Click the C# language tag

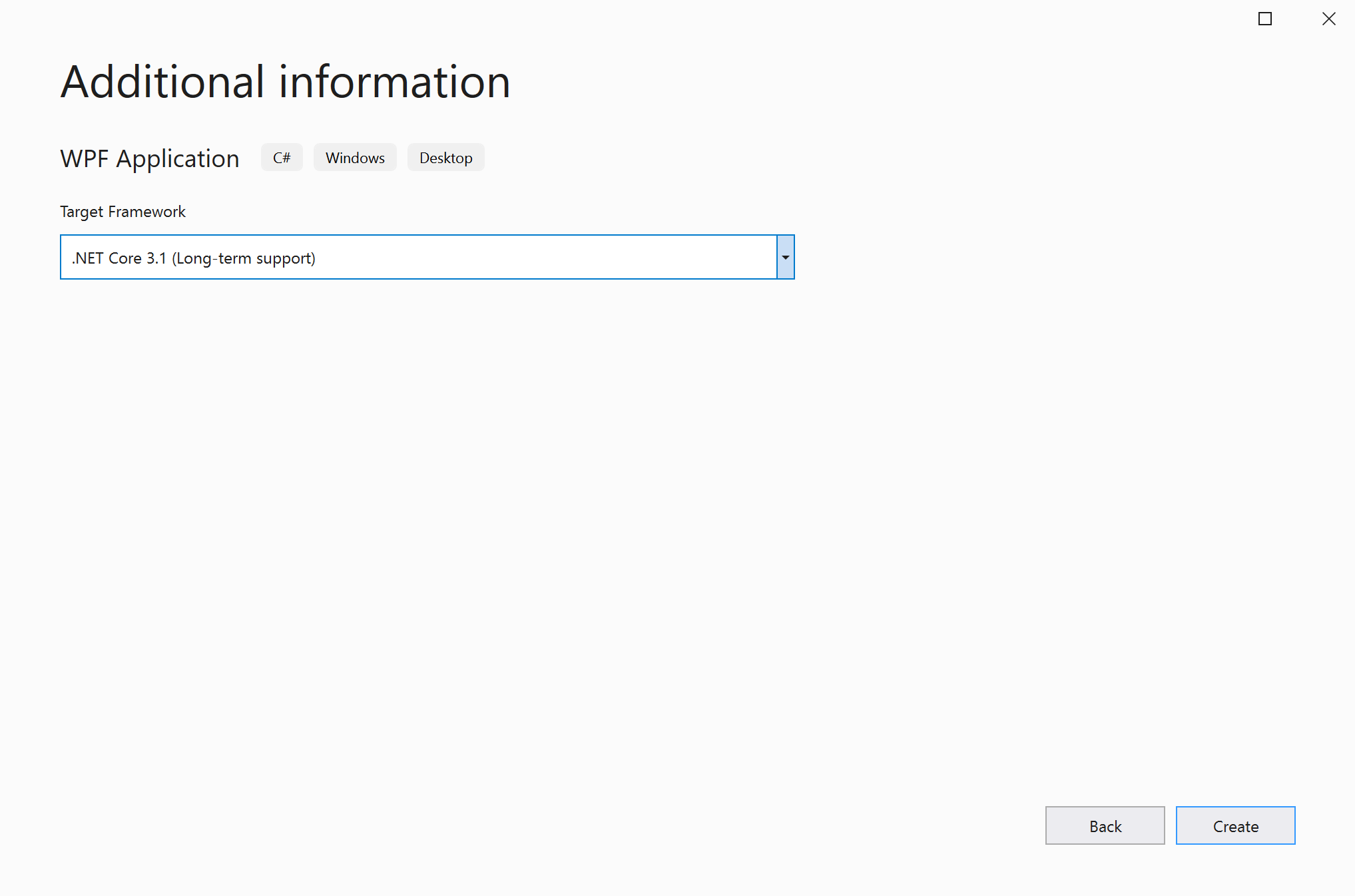[x=281, y=157]
